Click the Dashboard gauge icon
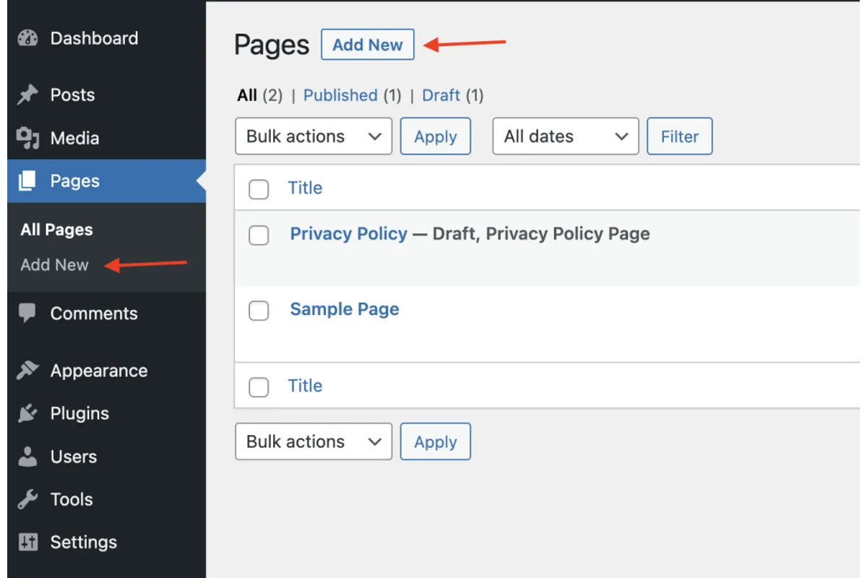 coord(27,38)
